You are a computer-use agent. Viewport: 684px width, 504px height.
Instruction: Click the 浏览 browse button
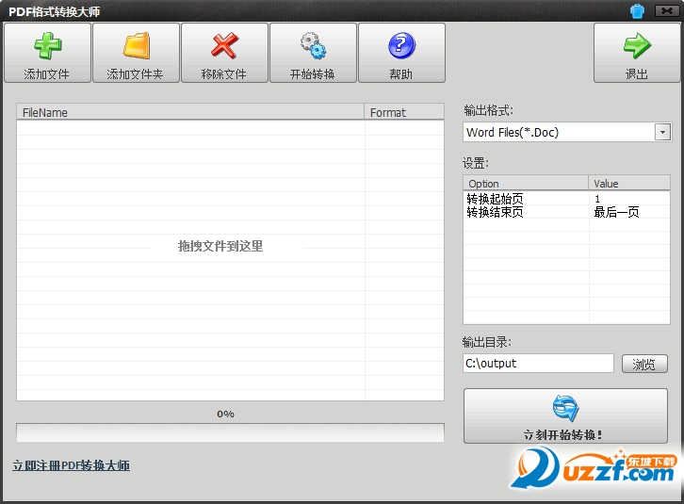click(x=644, y=364)
